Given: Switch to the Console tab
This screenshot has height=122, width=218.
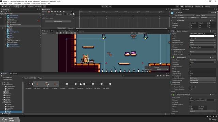Looking at the screenshot, I should 14,74.
